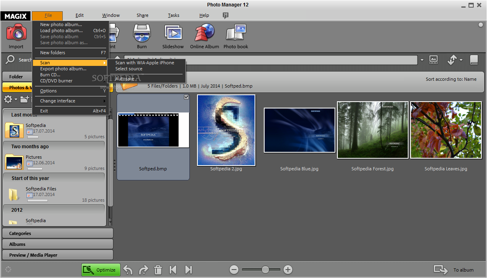487x278 pixels.
Task: Expand the CD/DVD burner submenu
Action: (70, 81)
